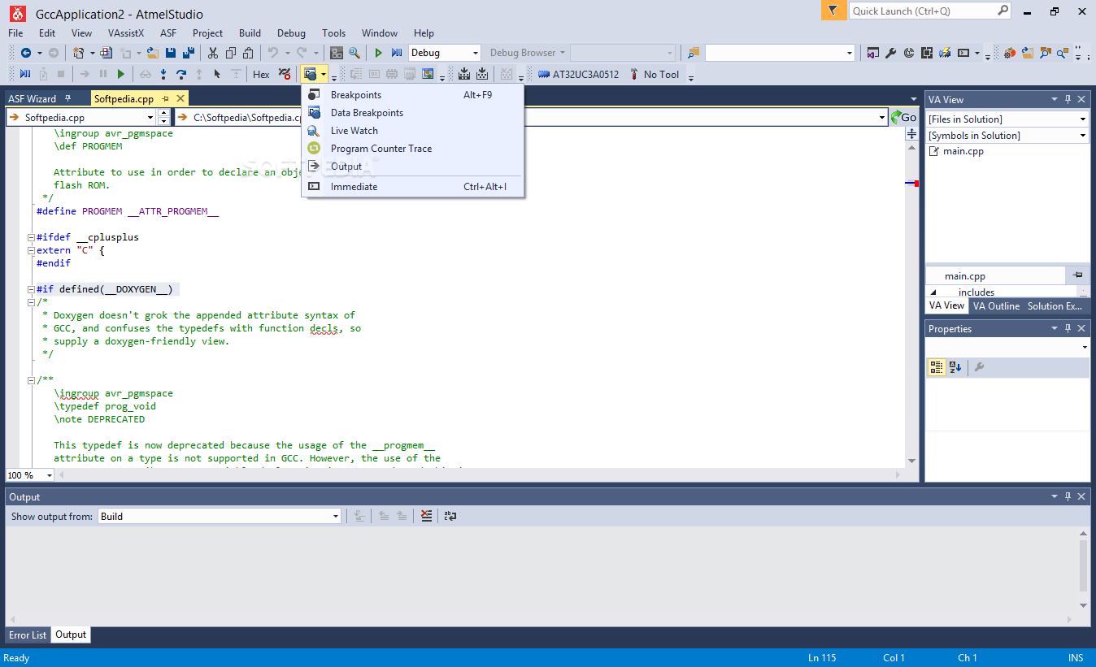Viewport: 1096px width, 667px height.
Task: Open the ASF menu
Action: tap(168, 33)
